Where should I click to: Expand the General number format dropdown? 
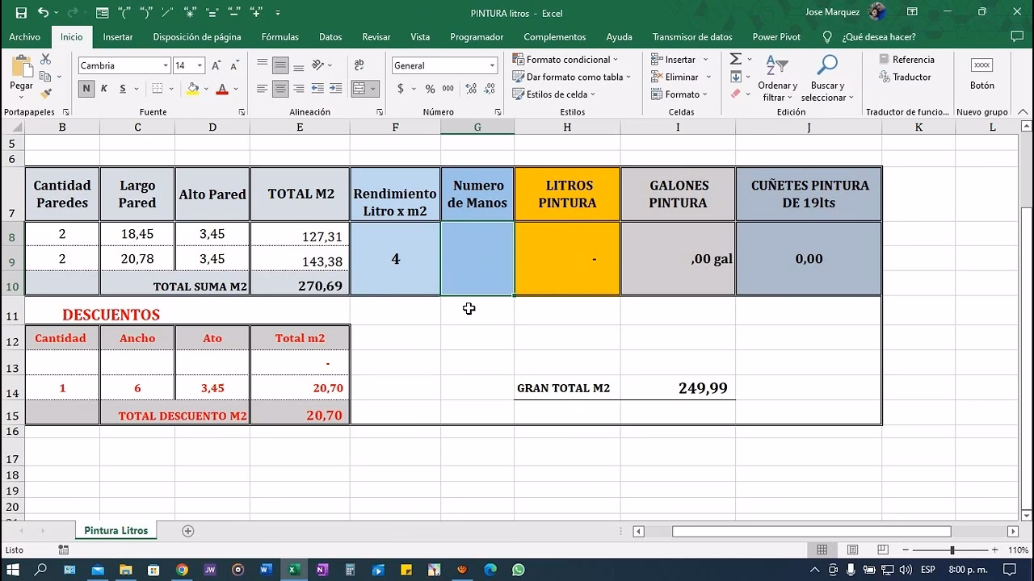492,66
